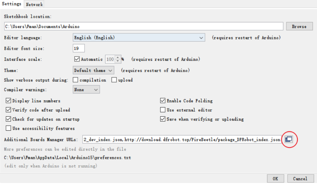The image size is (317, 186).
Task: Check Use external editor option
Action: pyautogui.click(x=163, y=110)
